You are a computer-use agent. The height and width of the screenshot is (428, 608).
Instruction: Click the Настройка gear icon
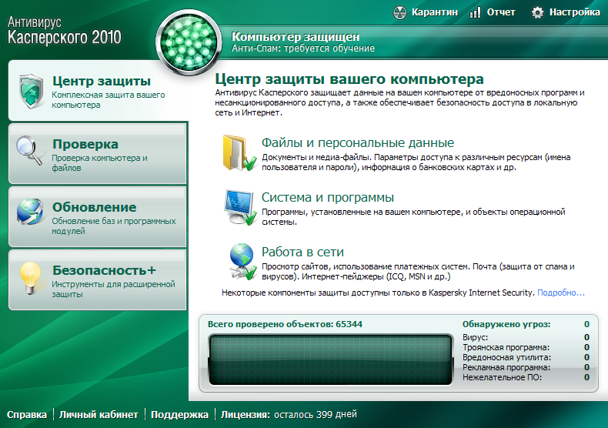537,12
